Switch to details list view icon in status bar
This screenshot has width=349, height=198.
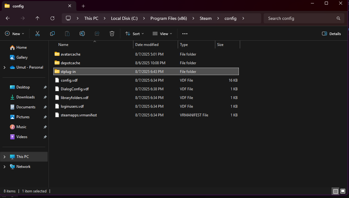click(x=335, y=191)
